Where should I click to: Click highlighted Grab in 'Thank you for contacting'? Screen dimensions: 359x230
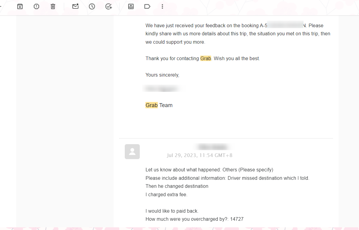(x=206, y=58)
